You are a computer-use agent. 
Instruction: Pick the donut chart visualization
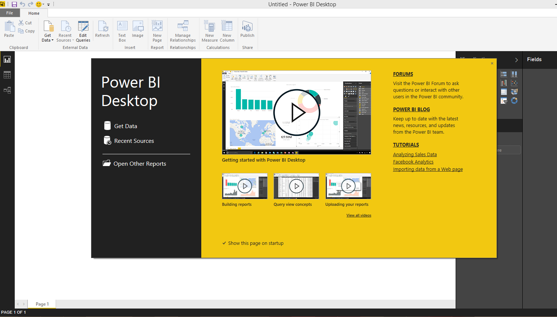click(x=514, y=101)
